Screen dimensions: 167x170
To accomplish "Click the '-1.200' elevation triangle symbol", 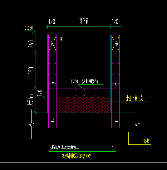I will tap(82, 86).
